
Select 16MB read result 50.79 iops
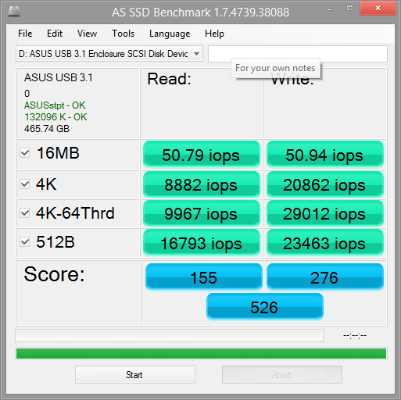point(202,155)
